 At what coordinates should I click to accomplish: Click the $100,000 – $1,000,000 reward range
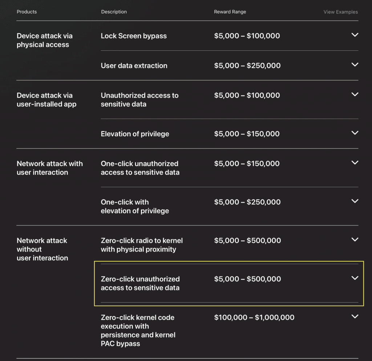pos(254,318)
